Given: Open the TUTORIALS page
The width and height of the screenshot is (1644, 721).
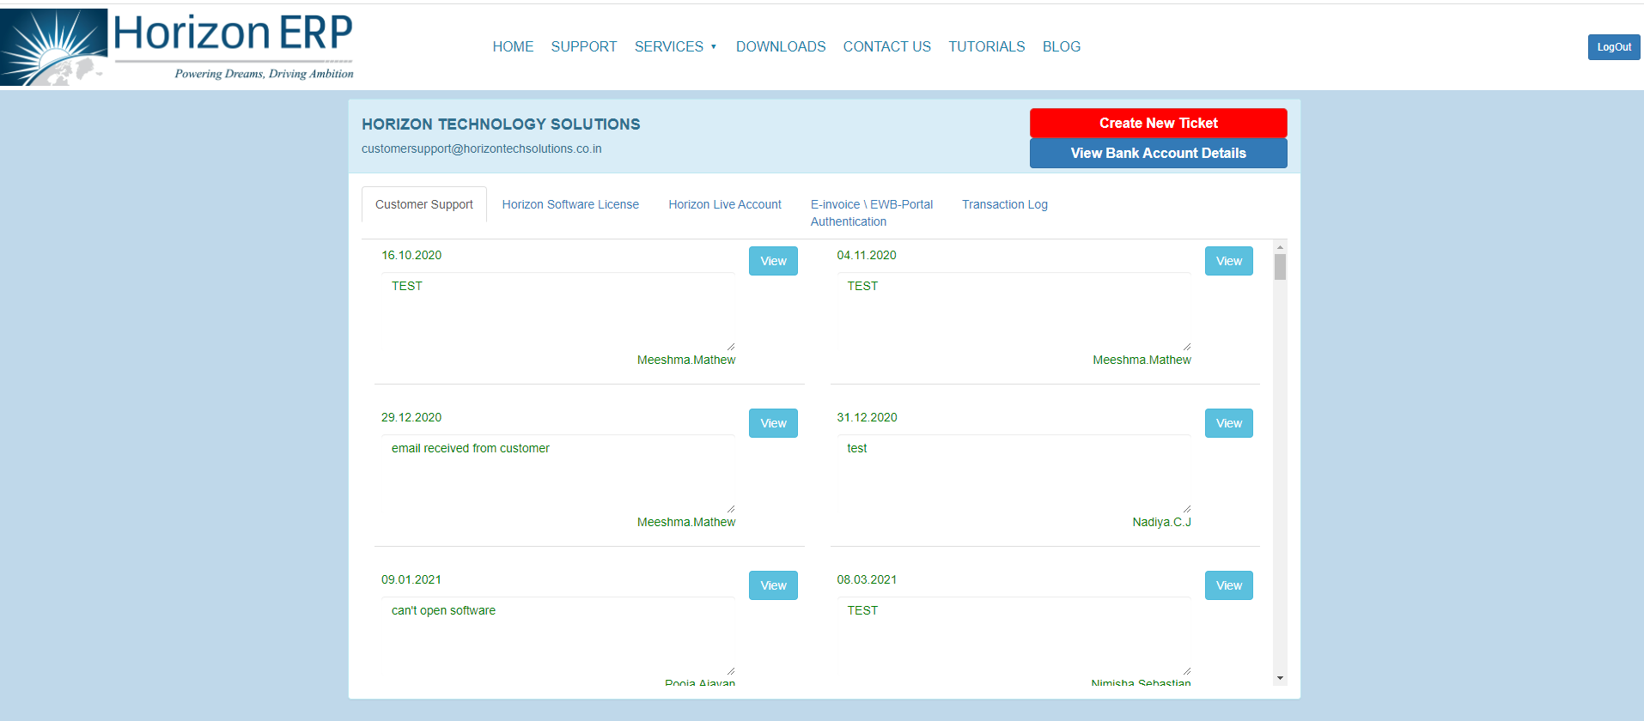Looking at the screenshot, I should tap(987, 46).
